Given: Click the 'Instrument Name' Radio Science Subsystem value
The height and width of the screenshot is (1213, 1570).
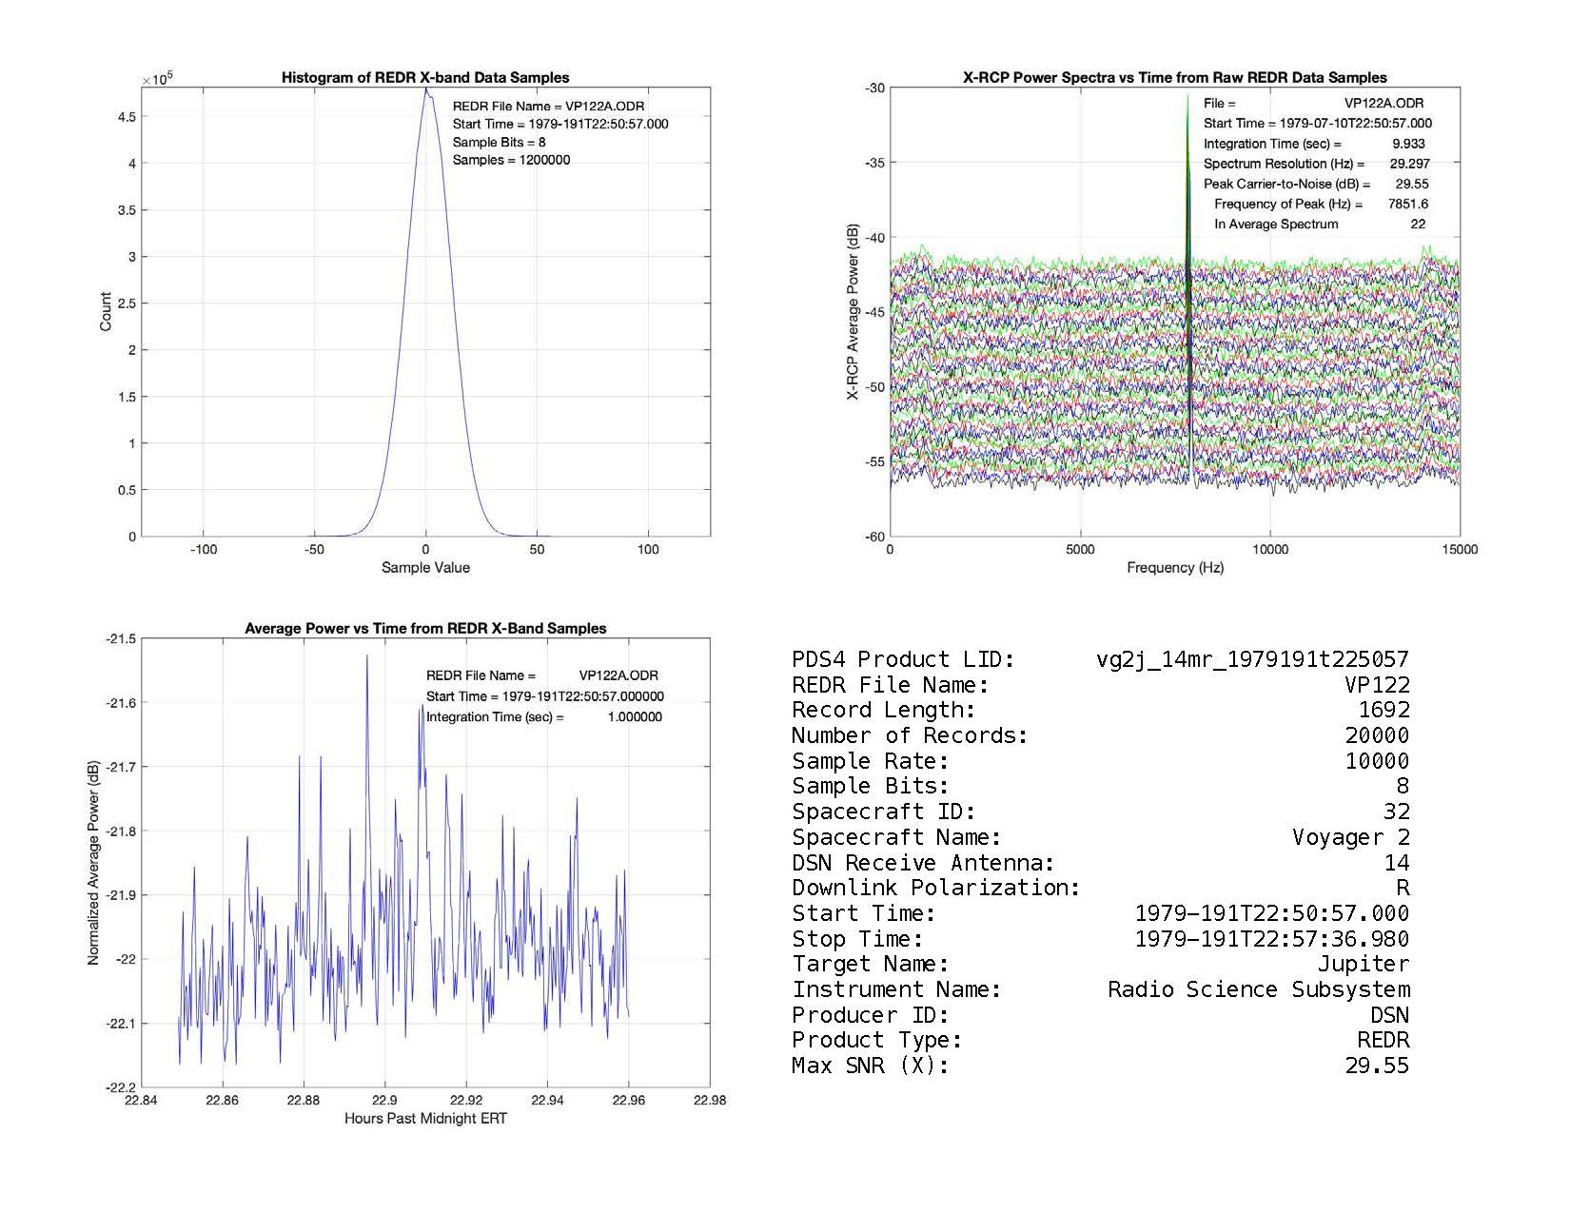Looking at the screenshot, I should click(x=1258, y=990).
